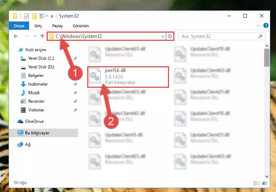Switch to the Paylaş ribbon tab
276x192 pixels.
pos(57,26)
